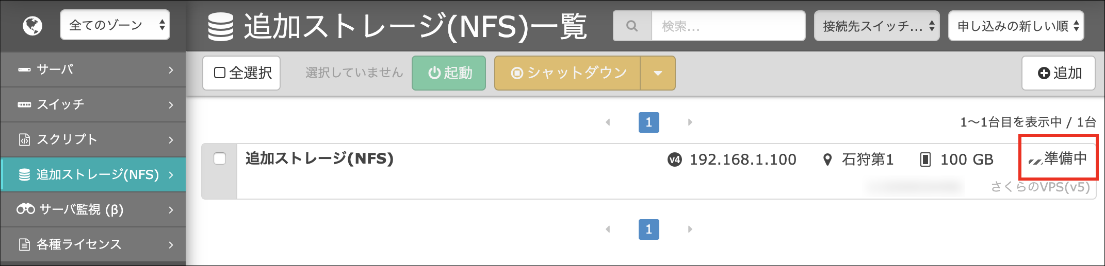Click the globe icon in top-left corner
The width and height of the screenshot is (1105, 266).
coord(32,26)
